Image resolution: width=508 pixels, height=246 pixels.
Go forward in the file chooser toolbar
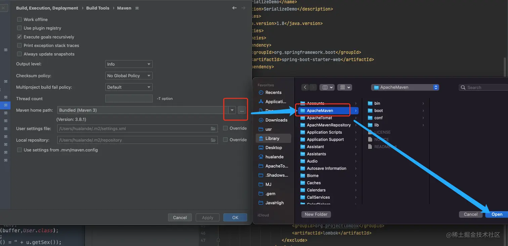[x=313, y=87]
